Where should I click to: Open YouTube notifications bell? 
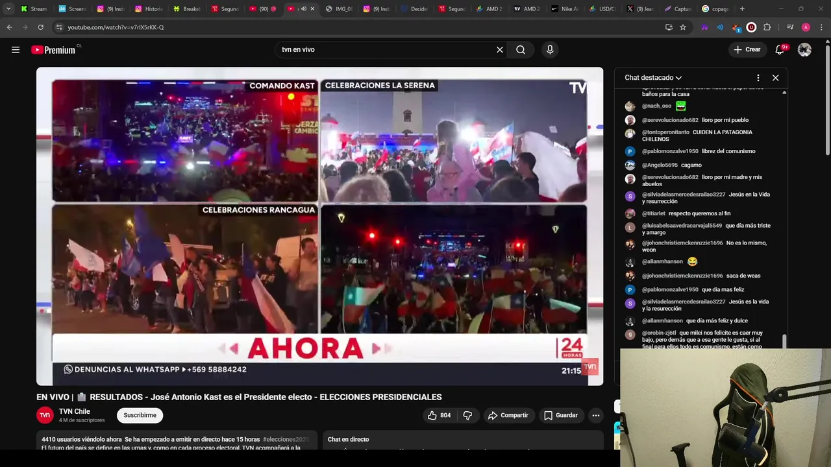(780, 49)
